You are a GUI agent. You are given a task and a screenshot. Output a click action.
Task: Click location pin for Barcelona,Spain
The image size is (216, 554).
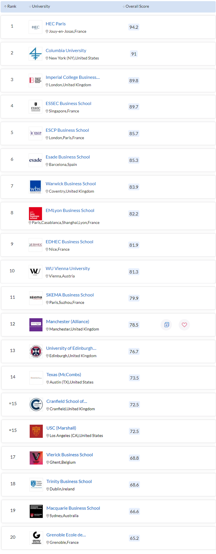click(47, 165)
